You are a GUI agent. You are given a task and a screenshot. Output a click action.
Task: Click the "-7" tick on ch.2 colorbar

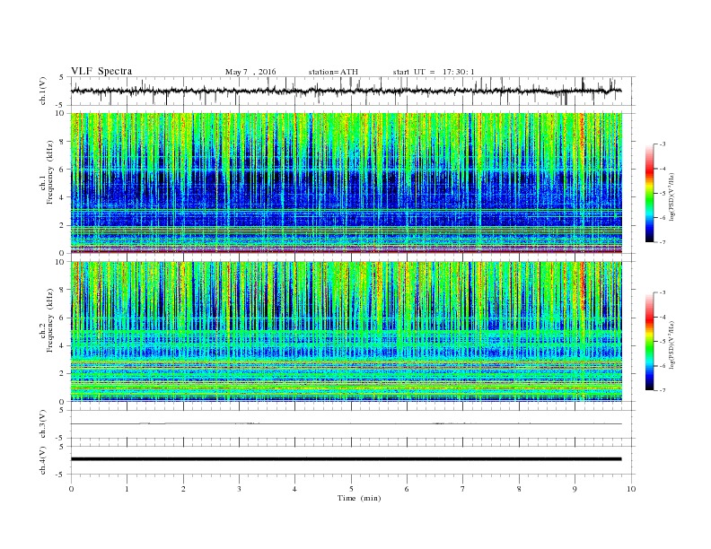click(x=663, y=390)
